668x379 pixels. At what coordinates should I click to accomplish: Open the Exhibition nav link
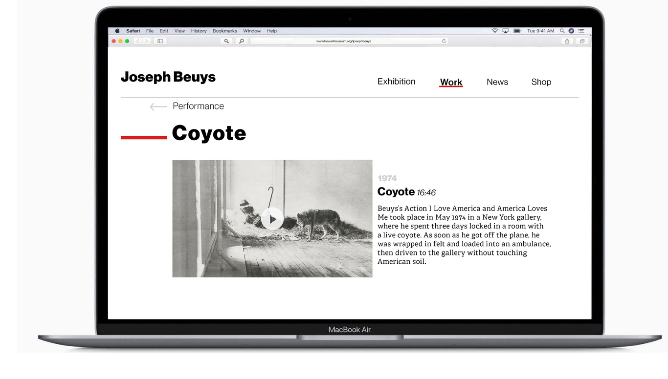pyautogui.click(x=396, y=82)
